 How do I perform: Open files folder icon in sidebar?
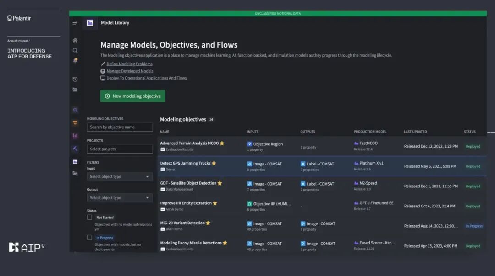[x=75, y=90]
